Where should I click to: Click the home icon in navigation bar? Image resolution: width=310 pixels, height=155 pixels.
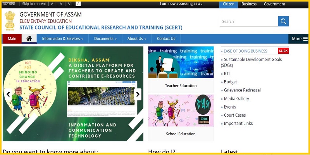pyautogui.click(x=29, y=38)
